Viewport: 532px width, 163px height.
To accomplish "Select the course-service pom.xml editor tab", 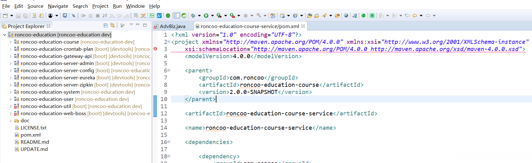I will pos(250,26).
